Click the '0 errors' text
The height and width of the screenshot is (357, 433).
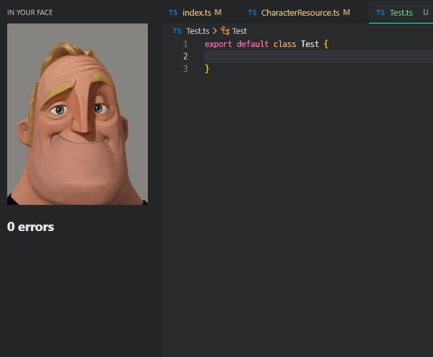(30, 226)
